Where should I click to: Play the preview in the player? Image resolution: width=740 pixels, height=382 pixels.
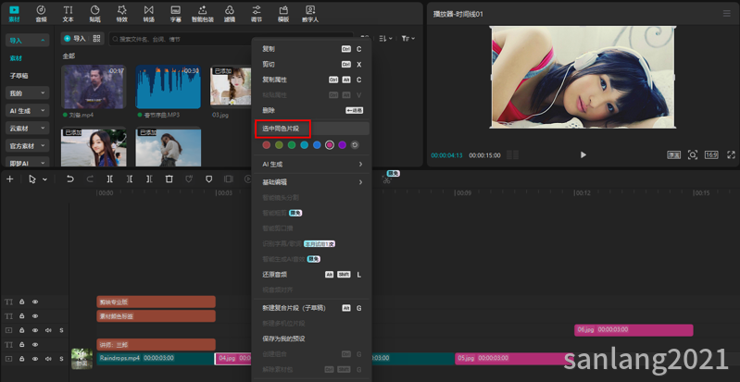(x=583, y=154)
